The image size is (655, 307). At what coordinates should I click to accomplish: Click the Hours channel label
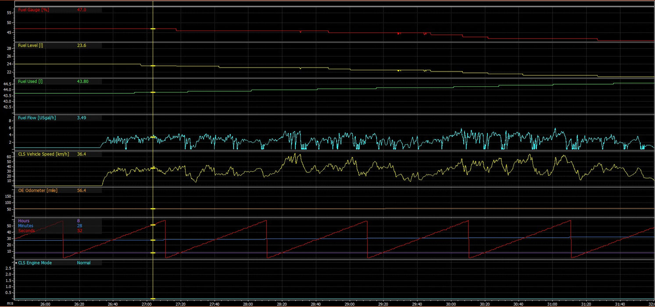click(24, 221)
